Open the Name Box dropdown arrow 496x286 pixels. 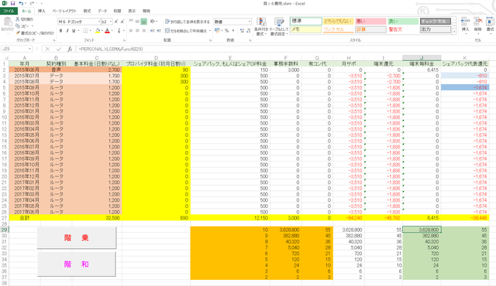click(x=29, y=49)
